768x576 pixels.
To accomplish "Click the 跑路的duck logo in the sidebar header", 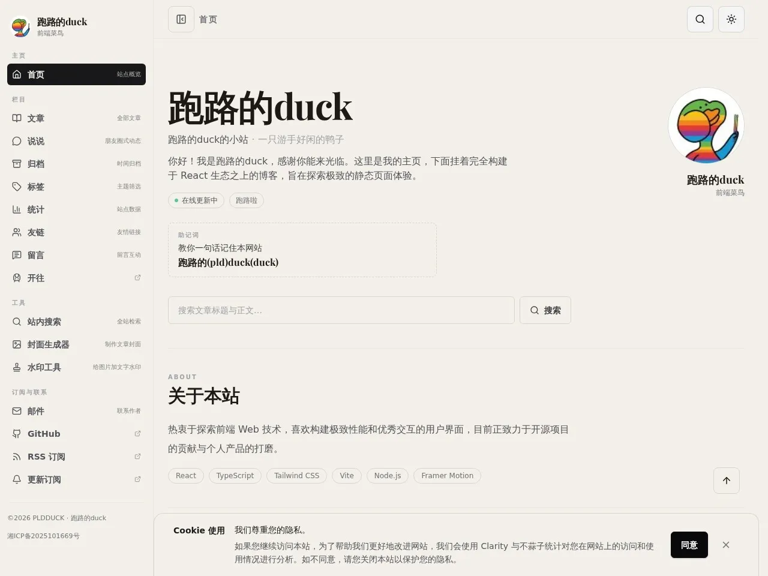I will (21, 26).
